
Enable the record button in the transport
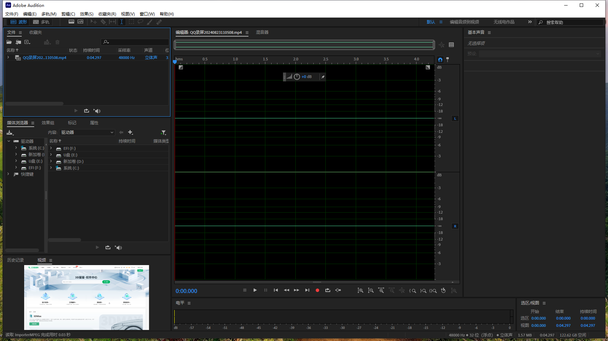click(317, 290)
